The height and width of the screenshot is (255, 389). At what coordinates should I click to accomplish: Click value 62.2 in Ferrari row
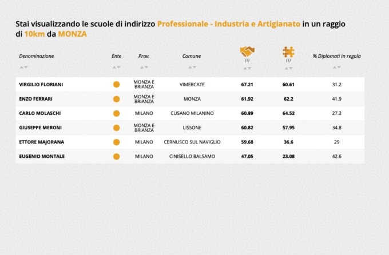(x=288, y=99)
